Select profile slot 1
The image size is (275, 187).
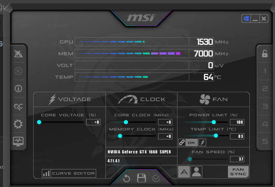(265, 71)
